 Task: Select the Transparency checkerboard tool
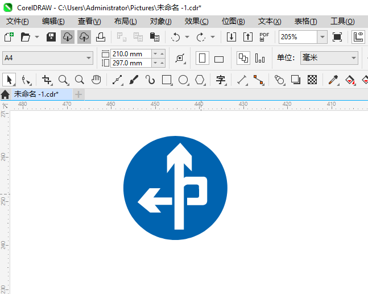[312, 80]
